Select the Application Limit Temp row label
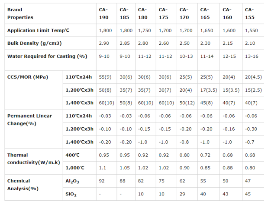 pyautogui.click(x=38, y=30)
